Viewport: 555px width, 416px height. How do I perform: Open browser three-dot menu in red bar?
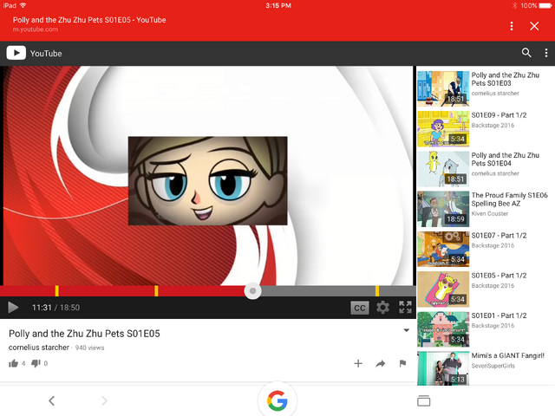[x=512, y=26]
